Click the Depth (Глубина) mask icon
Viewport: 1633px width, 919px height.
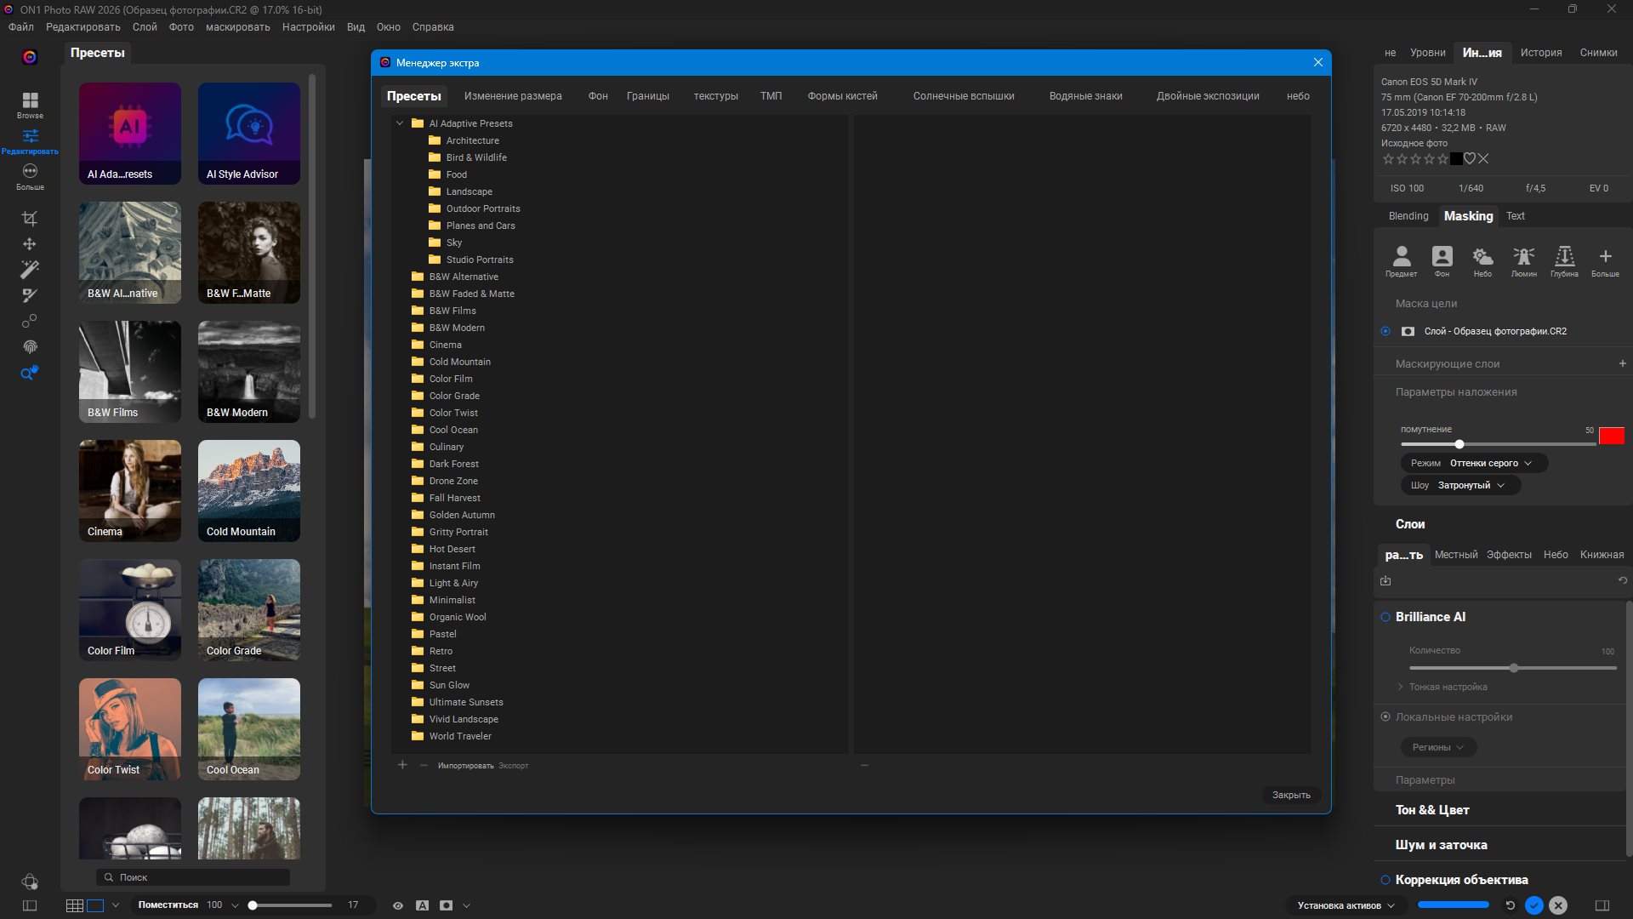1564,258
